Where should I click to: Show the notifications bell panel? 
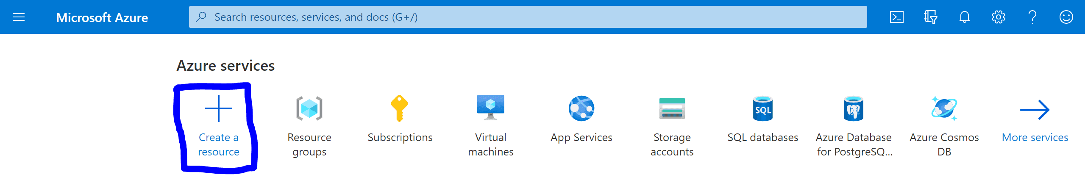[x=965, y=17]
